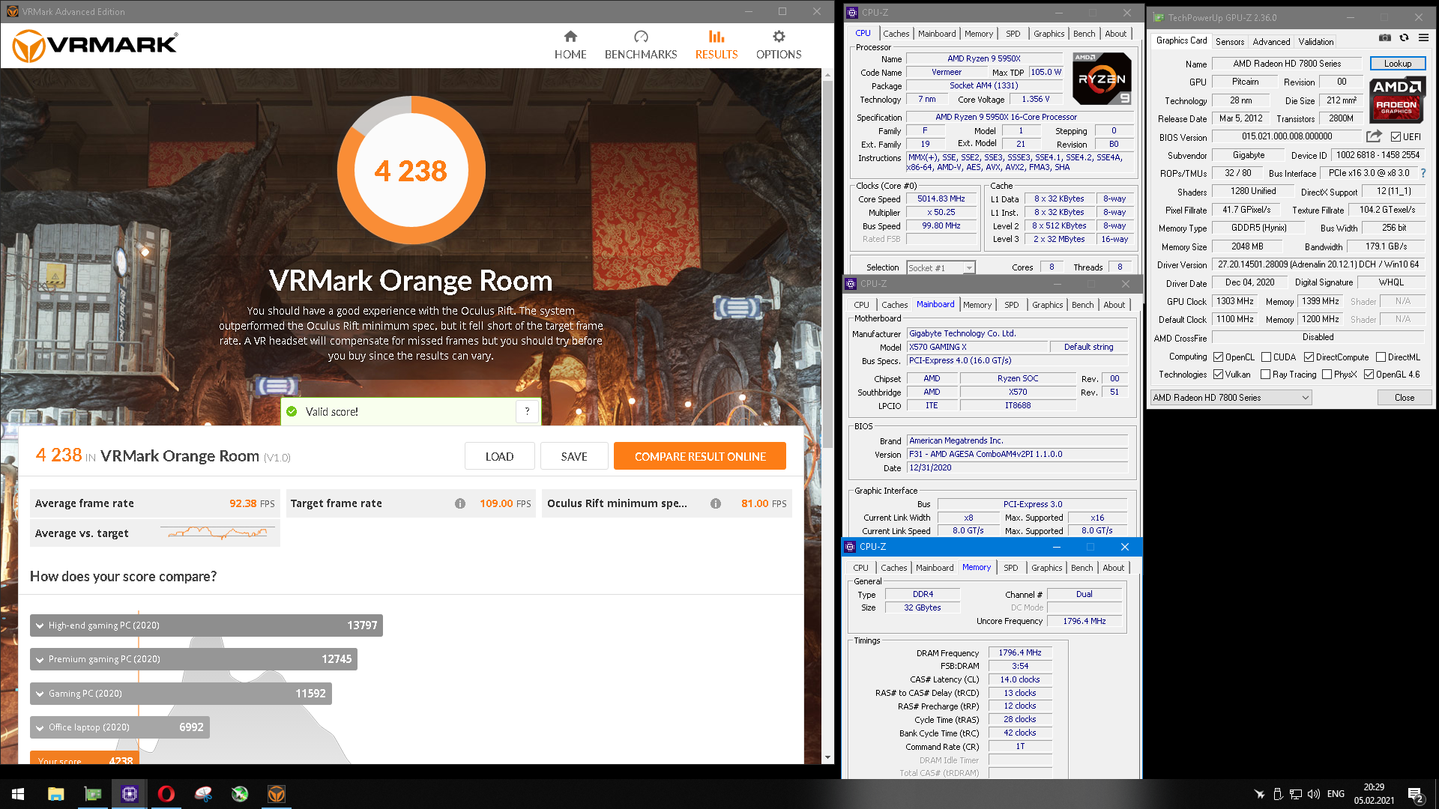
Task: Click the VRMark logo
Action: [x=95, y=46]
